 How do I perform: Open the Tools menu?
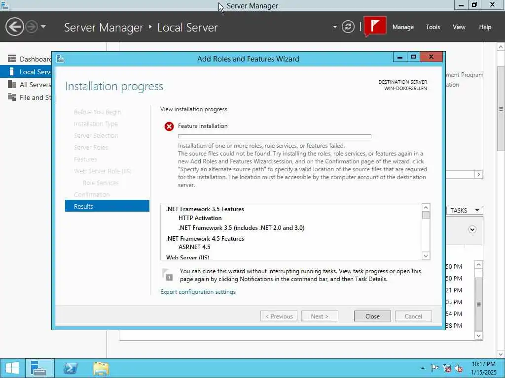pyautogui.click(x=433, y=27)
